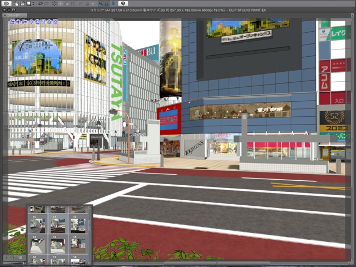Viewport: 356px width, 267px height.
Task: Choose camera preset thumbnail 12
Action: click(78, 225)
